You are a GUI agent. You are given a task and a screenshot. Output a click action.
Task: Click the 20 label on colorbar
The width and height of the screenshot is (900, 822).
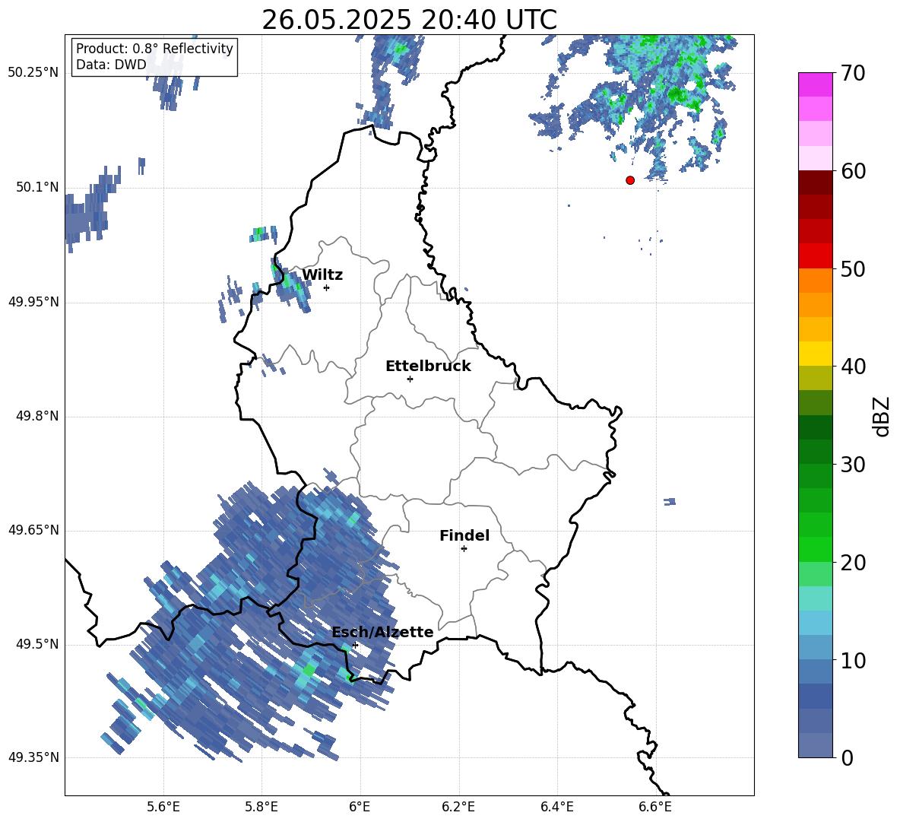[853, 563]
